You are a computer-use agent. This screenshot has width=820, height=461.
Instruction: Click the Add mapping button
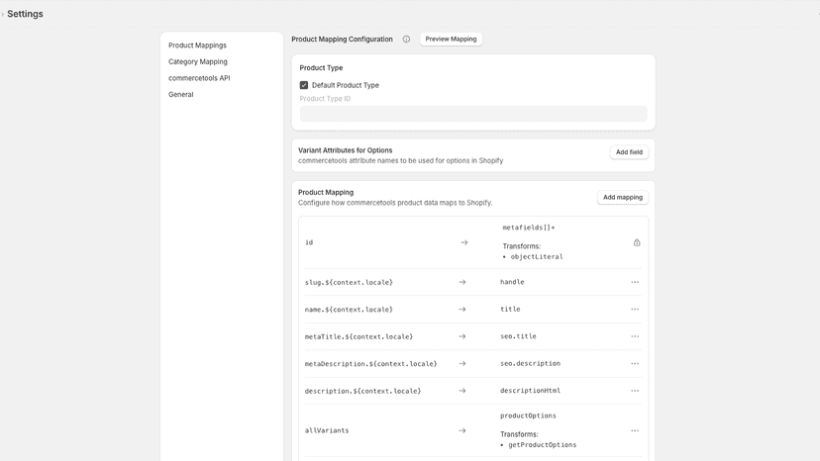pyautogui.click(x=623, y=197)
